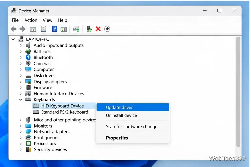Select the Print queues label
The image size is (251, 167).
point(46,138)
